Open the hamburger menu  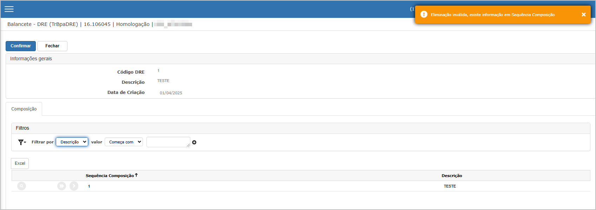coord(9,9)
